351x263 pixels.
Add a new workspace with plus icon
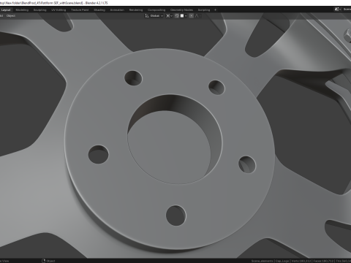215,10
